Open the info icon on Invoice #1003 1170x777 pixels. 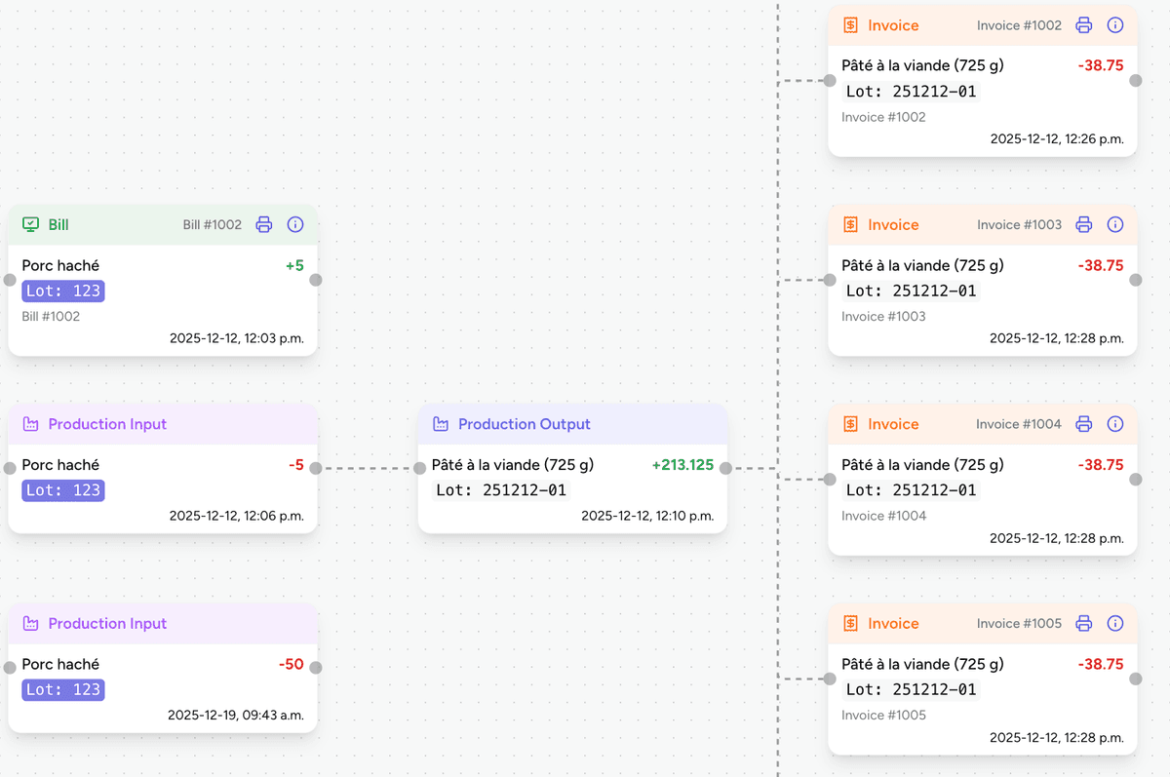1115,224
